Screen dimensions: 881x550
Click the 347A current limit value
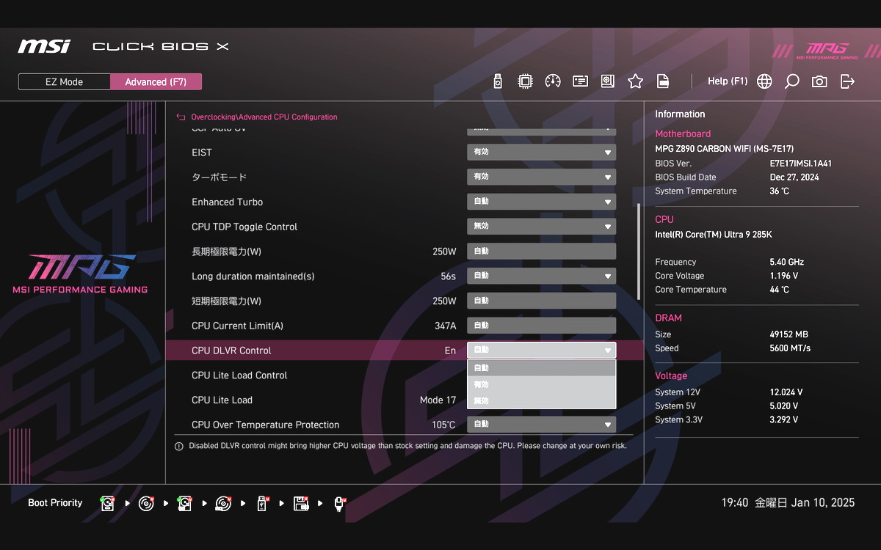click(446, 326)
